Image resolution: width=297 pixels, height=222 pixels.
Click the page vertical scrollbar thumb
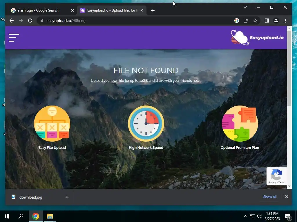point(289,68)
